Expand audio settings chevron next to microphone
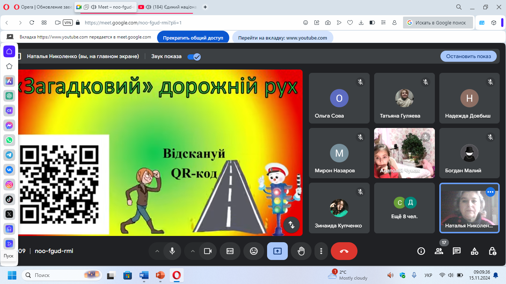The image size is (506, 284). pos(157,251)
